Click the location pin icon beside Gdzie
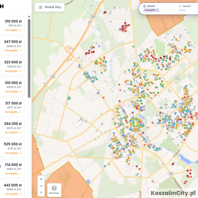Screen dimensions: 198x198 (x=145, y=6)
